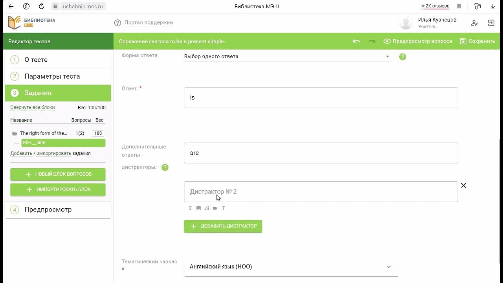The height and width of the screenshot is (283, 503).
Task: Open Yandex home button in browser bar
Action: (26, 6)
